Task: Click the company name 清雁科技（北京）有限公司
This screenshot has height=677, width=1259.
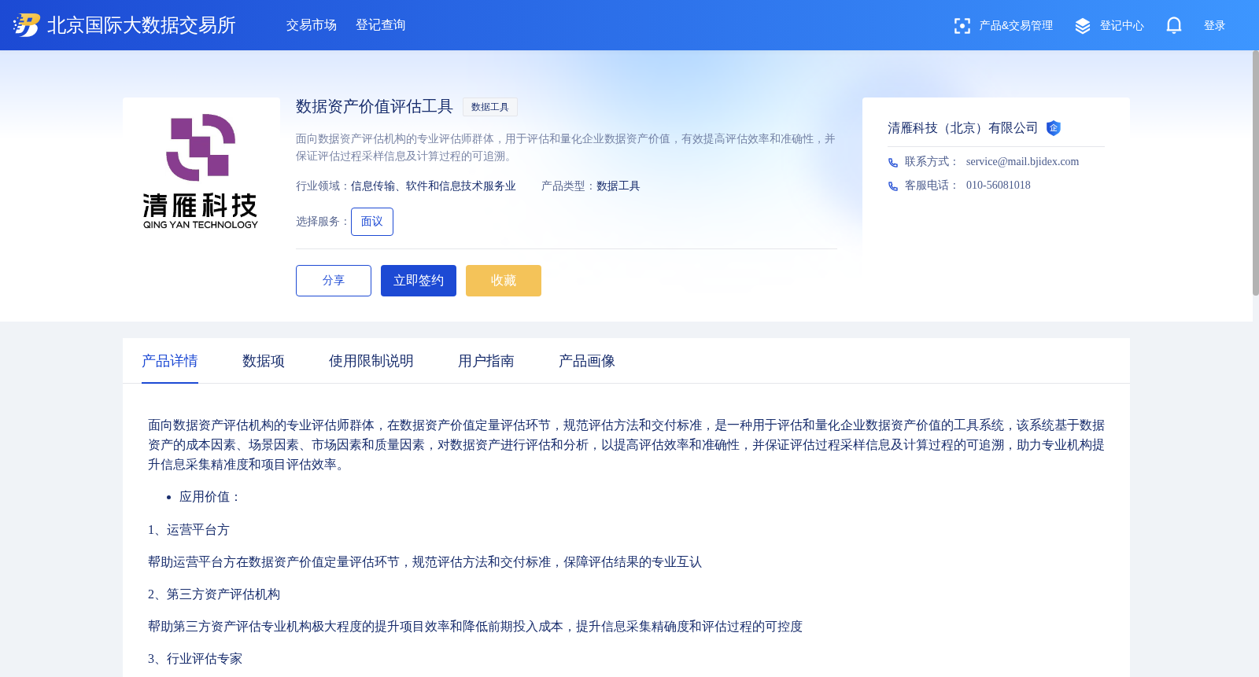Action: pos(963,128)
